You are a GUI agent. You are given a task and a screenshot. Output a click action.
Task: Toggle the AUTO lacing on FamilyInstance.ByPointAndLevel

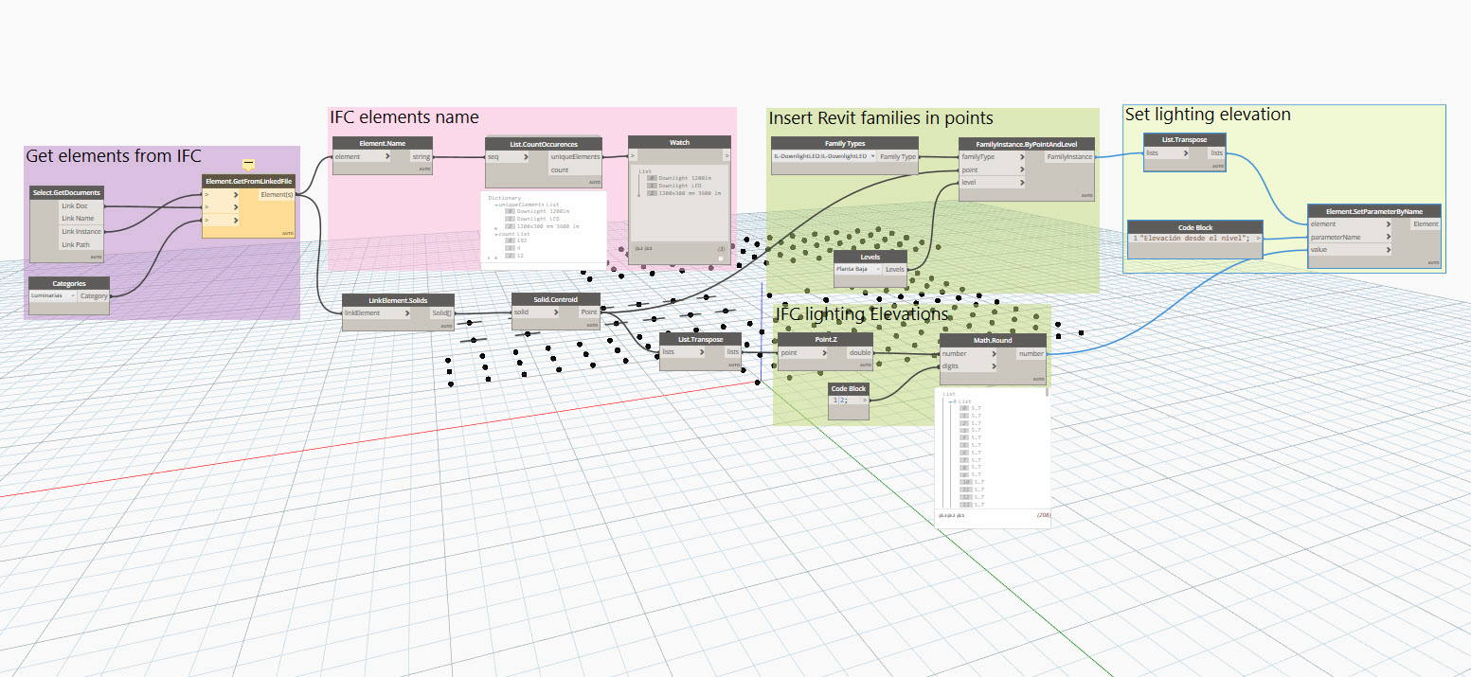[x=1086, y=195]
